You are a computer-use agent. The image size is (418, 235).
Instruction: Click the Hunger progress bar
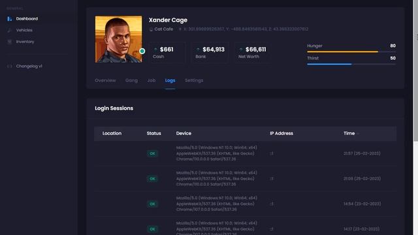pyautogui.click(x=351, y=52)
